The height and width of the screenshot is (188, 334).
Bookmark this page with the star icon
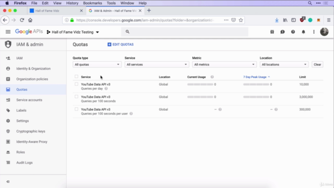(241, 20)
